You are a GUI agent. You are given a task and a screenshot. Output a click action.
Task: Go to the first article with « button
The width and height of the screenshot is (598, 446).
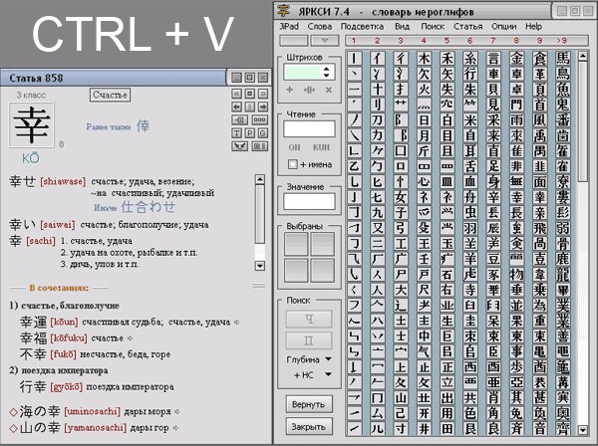pos(236,94)
